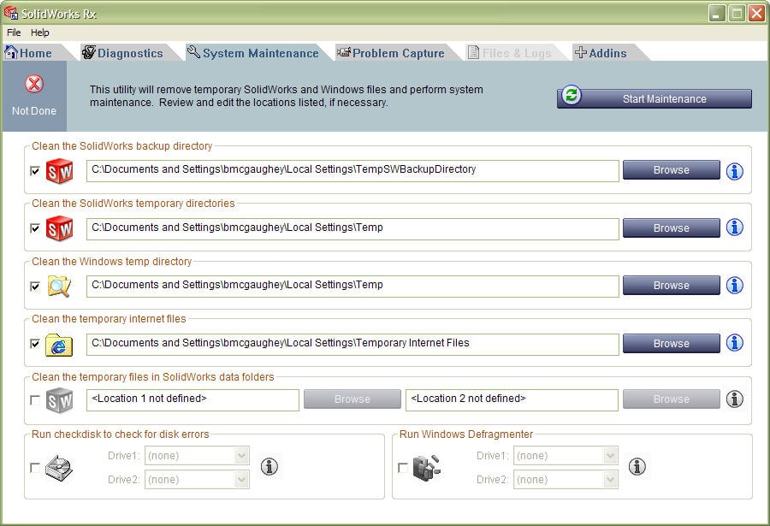Browse for temporary internet files folder
Viewport: 770px width, 526px height.
pos(672,343)
